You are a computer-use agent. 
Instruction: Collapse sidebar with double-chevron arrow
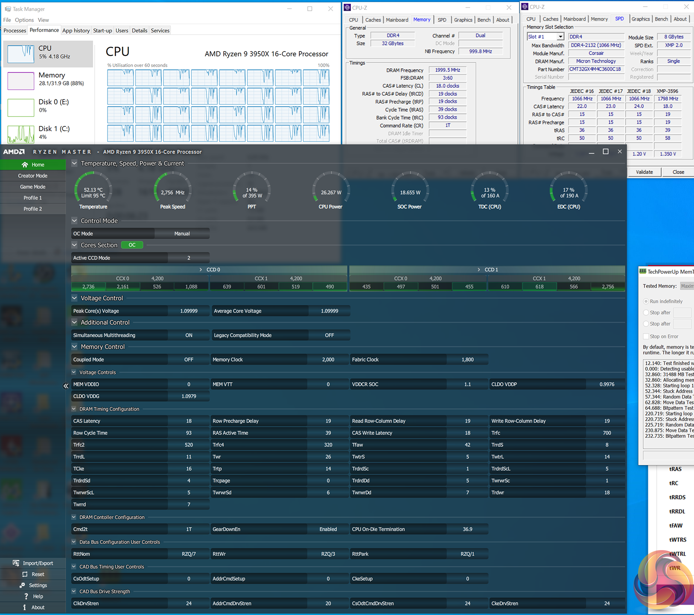point(66,386)
